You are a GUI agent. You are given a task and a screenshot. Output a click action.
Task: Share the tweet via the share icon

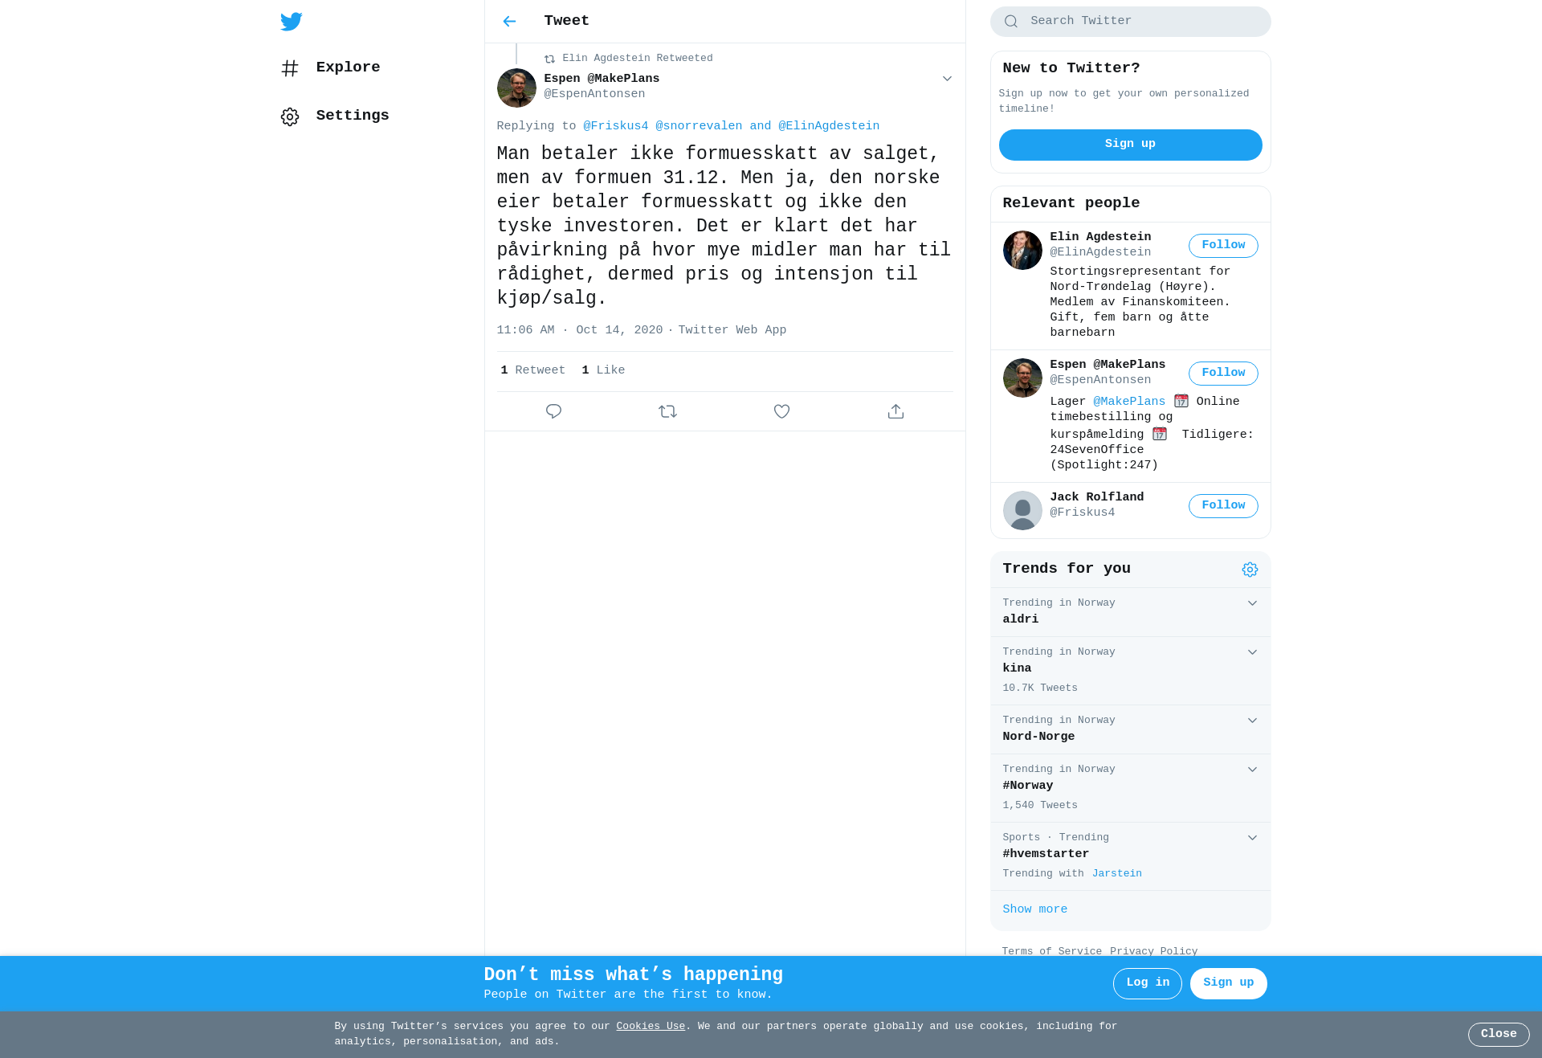[895, 411]
